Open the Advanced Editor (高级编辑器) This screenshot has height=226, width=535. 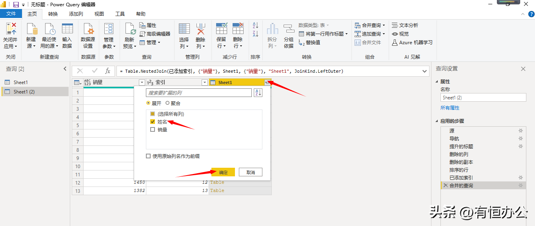click(x=155, y=34)
